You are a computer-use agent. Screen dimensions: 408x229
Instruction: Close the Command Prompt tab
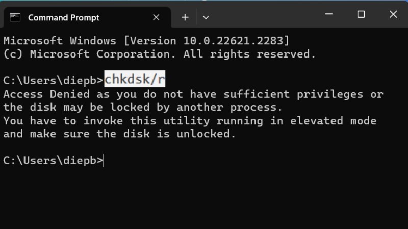[156, 17]
